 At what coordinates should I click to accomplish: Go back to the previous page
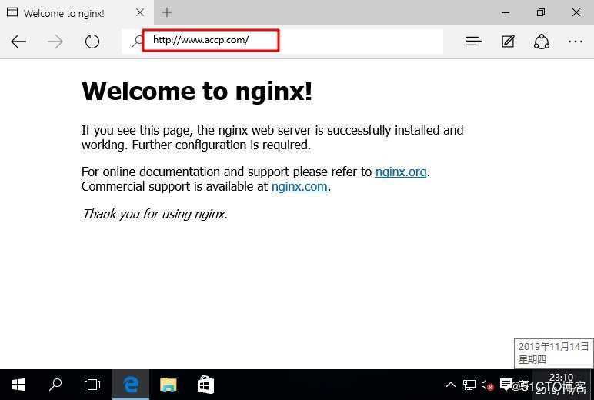click(x=18, y=42)
